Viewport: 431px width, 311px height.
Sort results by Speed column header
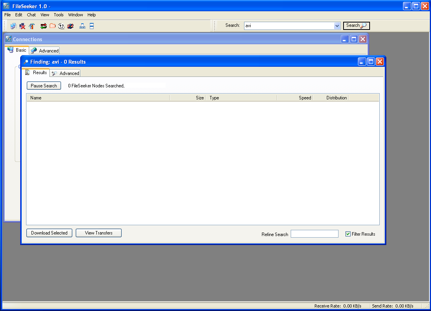295,98
